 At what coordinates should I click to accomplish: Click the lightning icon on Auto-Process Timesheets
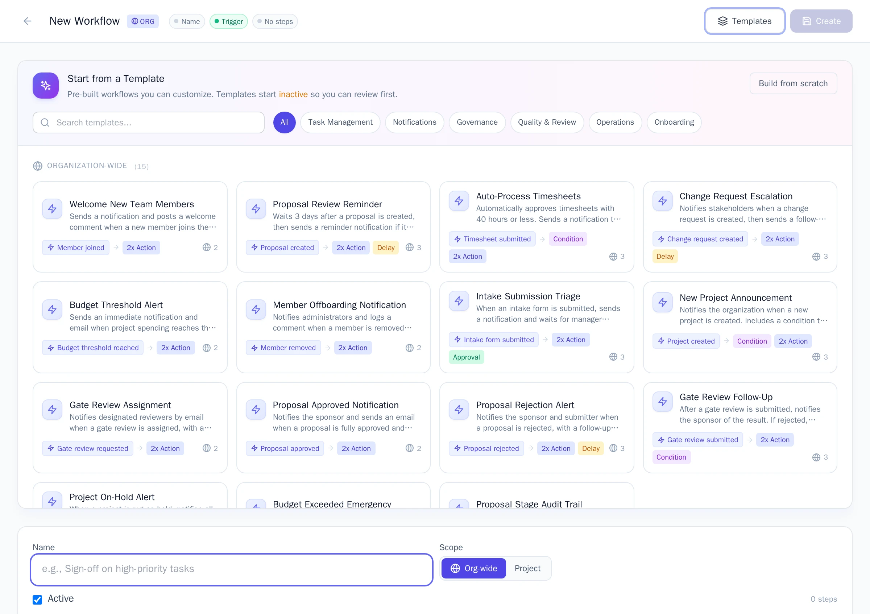point(459,201)
